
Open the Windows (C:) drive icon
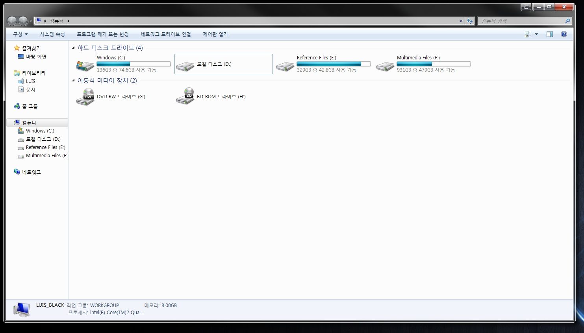click(x=85, y=65)
